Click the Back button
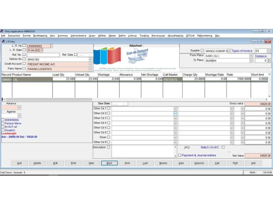273x205 pixels. pyautogui.click(x=109, y=163)
